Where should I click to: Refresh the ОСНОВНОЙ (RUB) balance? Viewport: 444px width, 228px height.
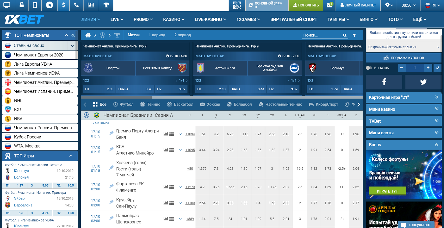click(251, 5)
